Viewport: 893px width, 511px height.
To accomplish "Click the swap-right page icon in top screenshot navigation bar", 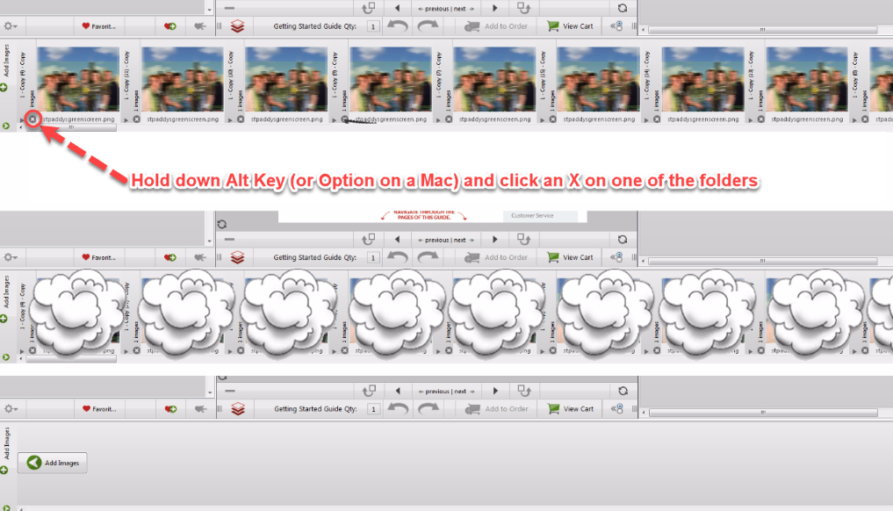I will click(x=523, y=8).
